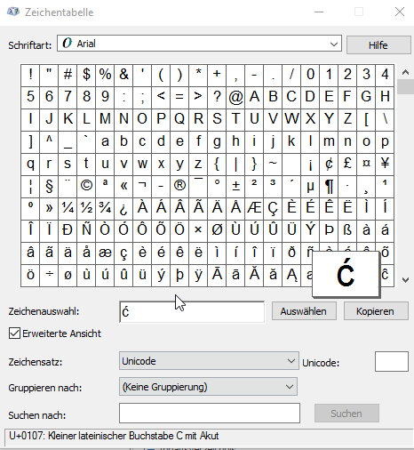The width and height of the screenshot is (414, 450).
Task: Open the Zeichensatz dropdown set to Unicode
Action: pyautogui.click(x=209, y=361)
